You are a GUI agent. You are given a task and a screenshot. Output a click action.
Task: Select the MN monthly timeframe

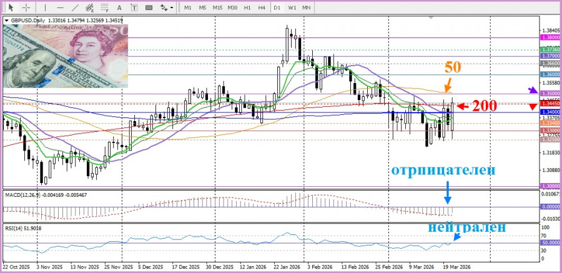[x=307, y=7]
